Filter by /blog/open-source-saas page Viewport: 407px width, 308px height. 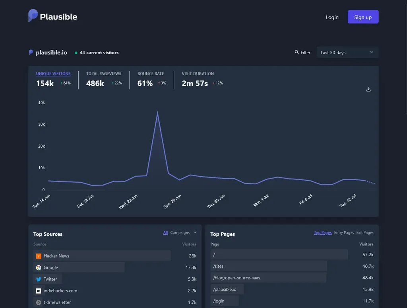click(x=236, y=278)
